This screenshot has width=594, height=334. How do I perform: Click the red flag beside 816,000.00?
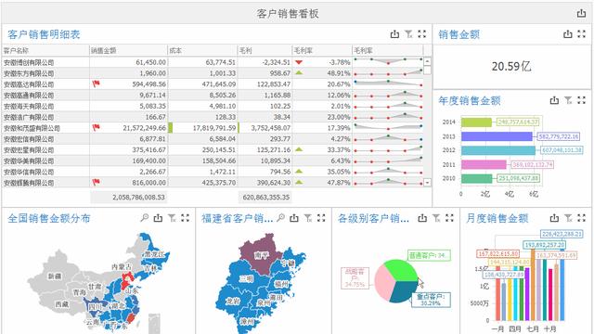tap(96, 182)
